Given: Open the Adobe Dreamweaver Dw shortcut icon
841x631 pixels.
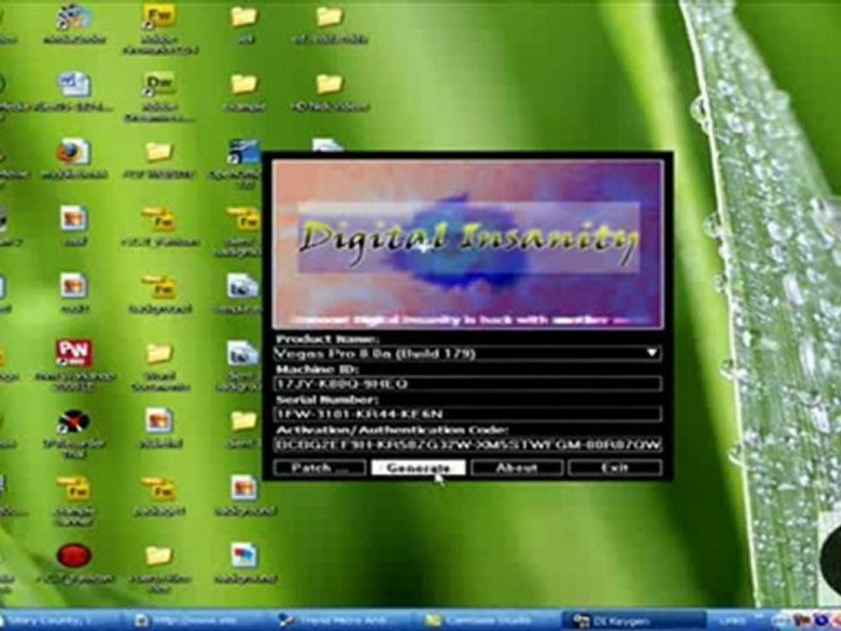Looking at the screenshot, I should click(159, 84).
